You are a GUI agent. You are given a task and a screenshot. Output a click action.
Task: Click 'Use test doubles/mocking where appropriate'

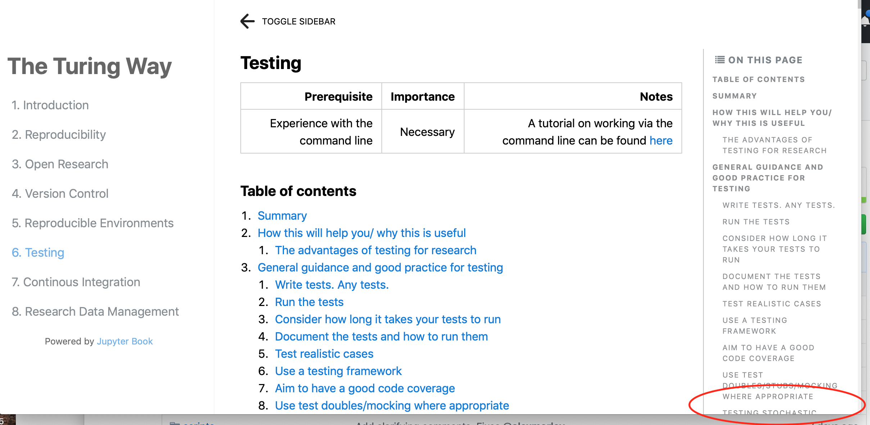click(392, 405)
